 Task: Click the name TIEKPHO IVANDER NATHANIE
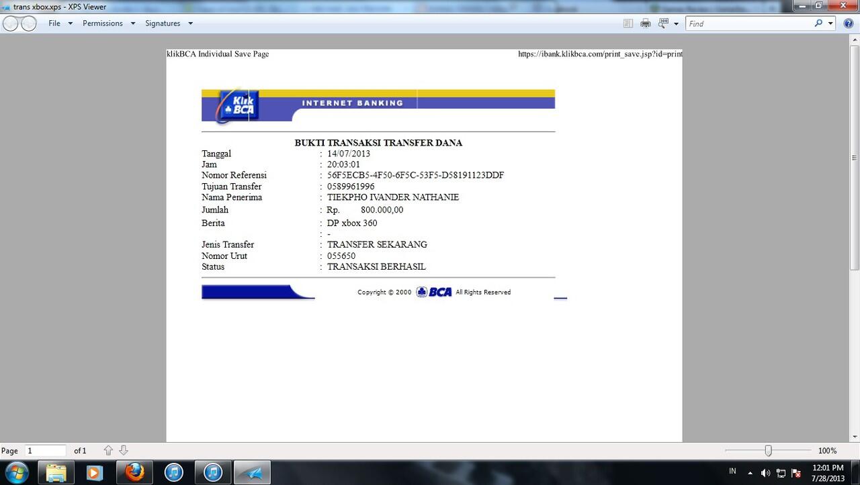pyautogui.click(x=393, y=198)
